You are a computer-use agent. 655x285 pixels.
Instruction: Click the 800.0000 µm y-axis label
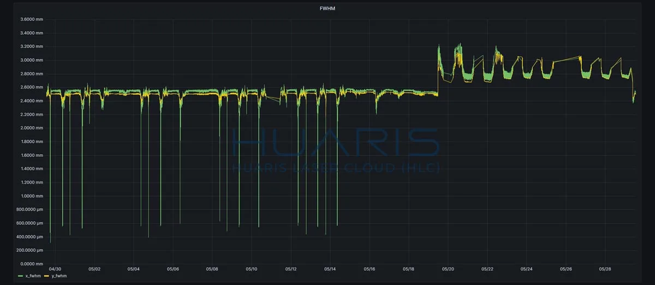[x=31, y=210]
